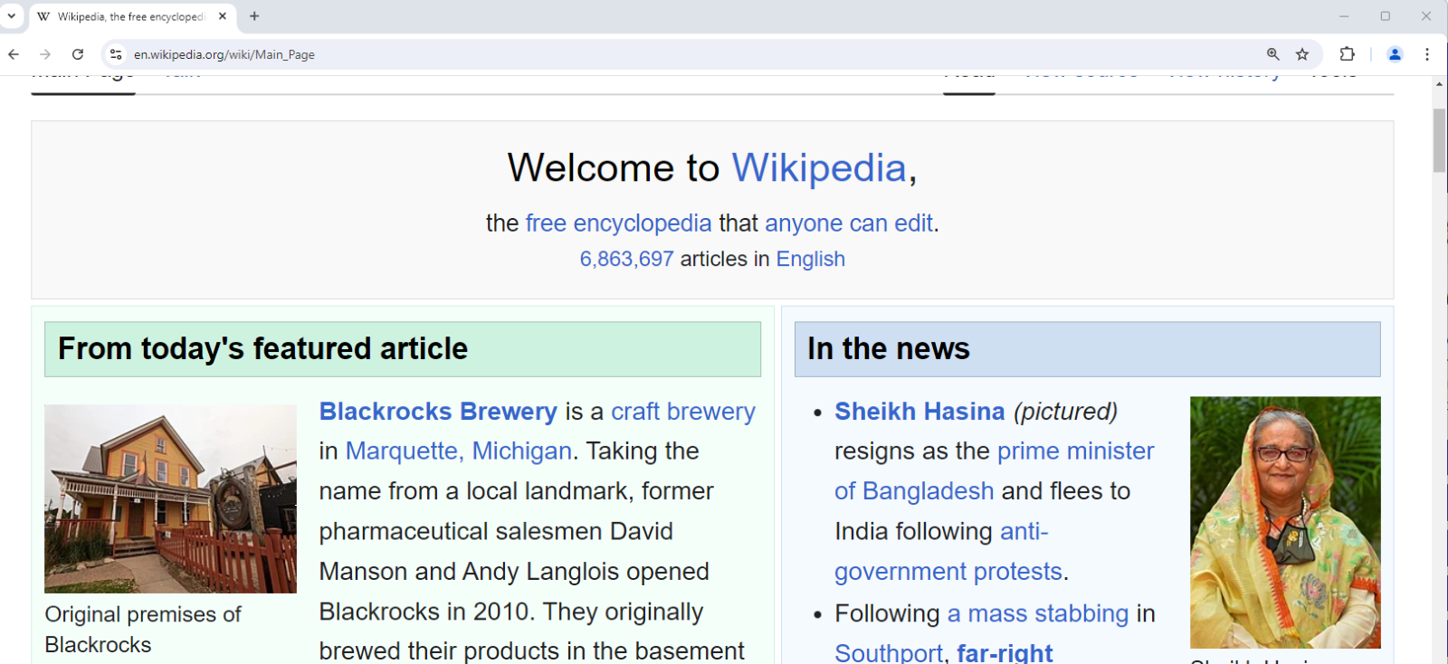
Task: Go back to the previous page
Action: pyautogui.click(x=14, y=54)
